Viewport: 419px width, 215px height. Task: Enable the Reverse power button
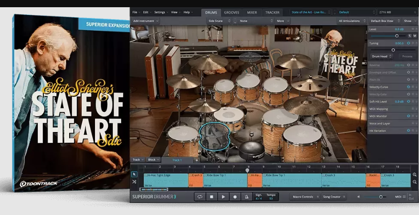[408, 65]
